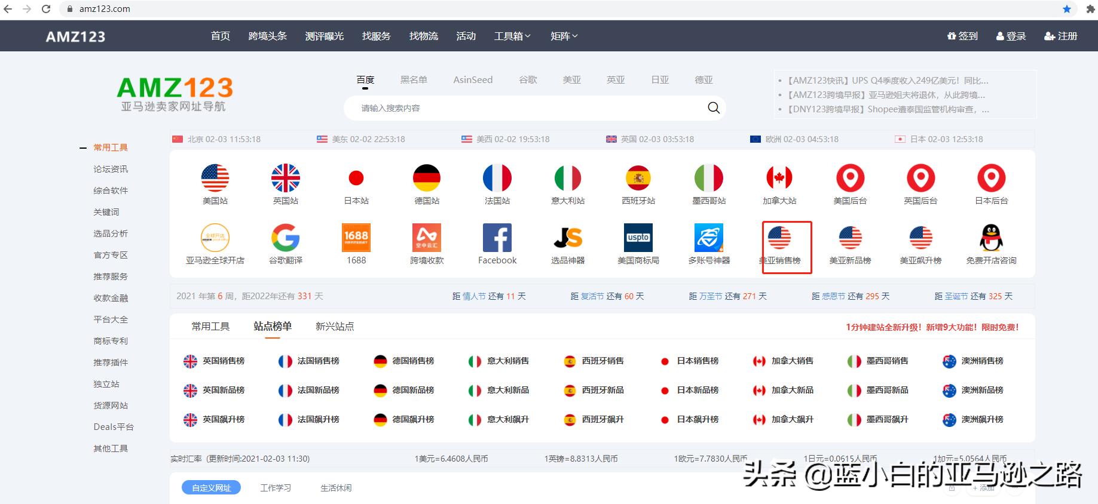Open the 西班牙站 Spain flag icon

(x=638, y=177)
